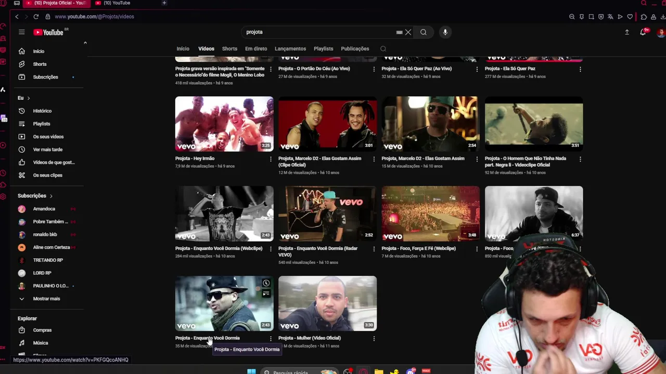Open the YouTube hamburger guide menu
This screenshot has width=666, height=374.
click(21, 32)
